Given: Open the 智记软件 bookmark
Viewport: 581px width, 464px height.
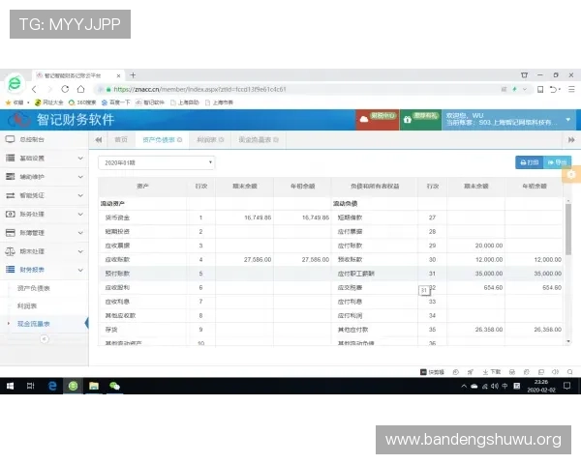Looking at the screenshot, I should tap(150, 102).
